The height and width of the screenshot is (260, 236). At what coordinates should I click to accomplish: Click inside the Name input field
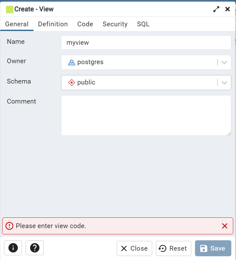(146, 42)
